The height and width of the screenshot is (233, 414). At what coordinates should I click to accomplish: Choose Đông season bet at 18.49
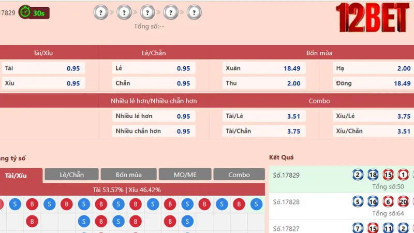pyautogui.click(x=373, y=83)
